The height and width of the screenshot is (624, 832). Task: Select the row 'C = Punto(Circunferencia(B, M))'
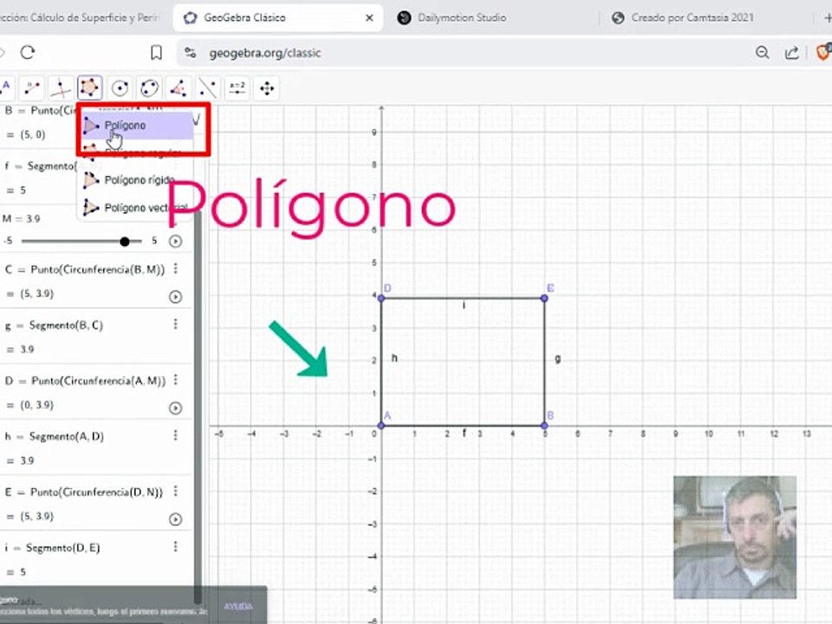pos(95,281)
